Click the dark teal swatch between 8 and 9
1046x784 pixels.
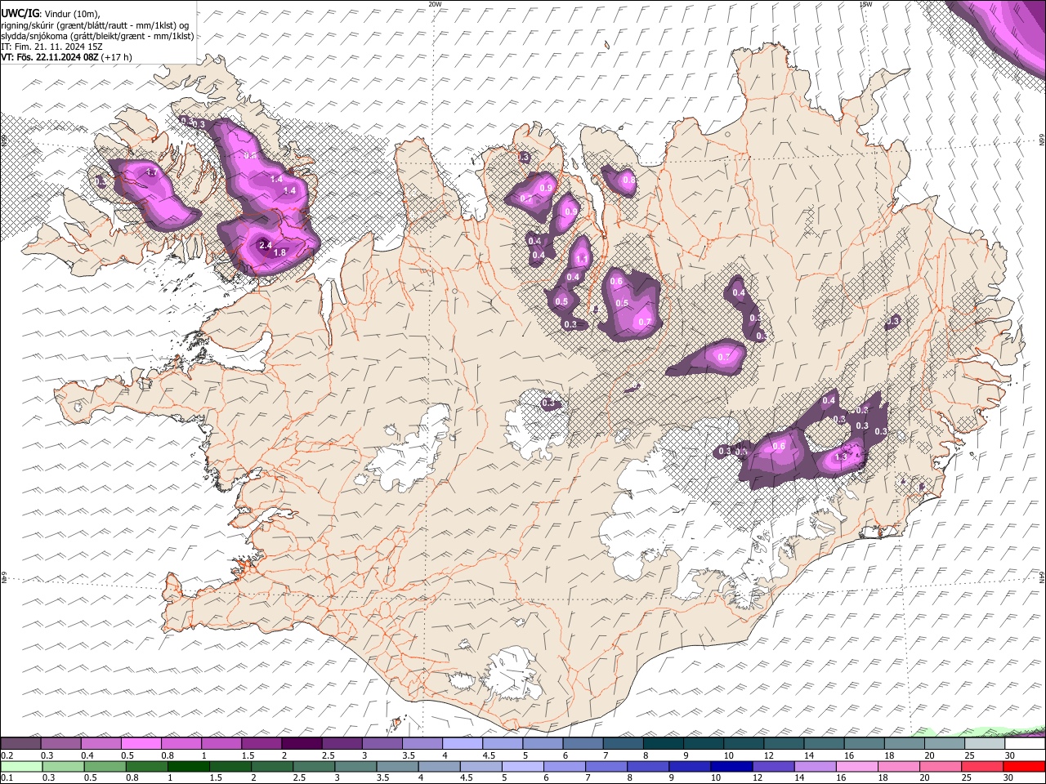(x=664, y=744)
